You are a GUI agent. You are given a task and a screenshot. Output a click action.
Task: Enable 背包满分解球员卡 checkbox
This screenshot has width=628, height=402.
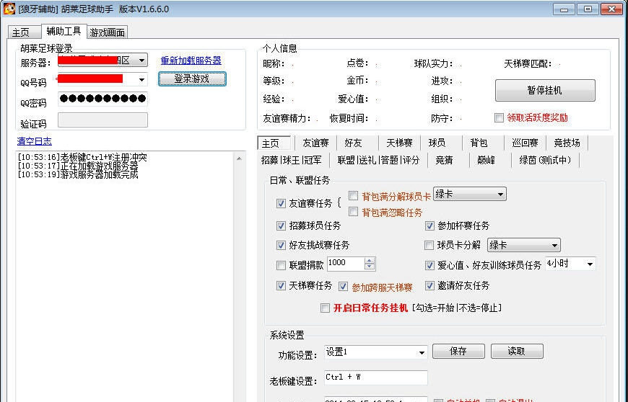point(353,196)
